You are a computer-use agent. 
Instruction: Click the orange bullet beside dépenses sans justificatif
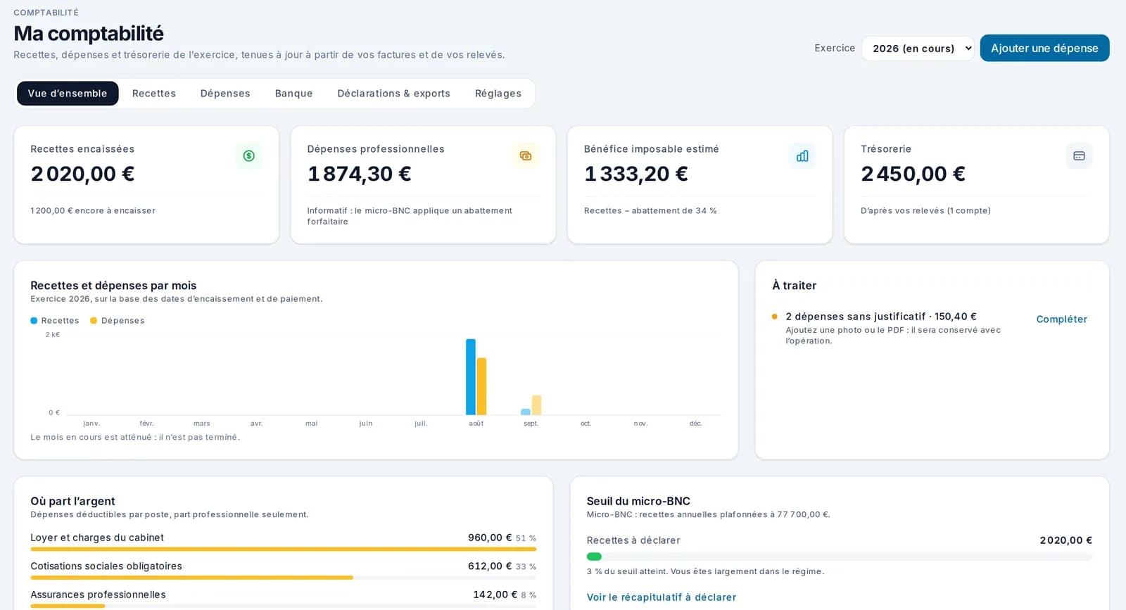775,317
